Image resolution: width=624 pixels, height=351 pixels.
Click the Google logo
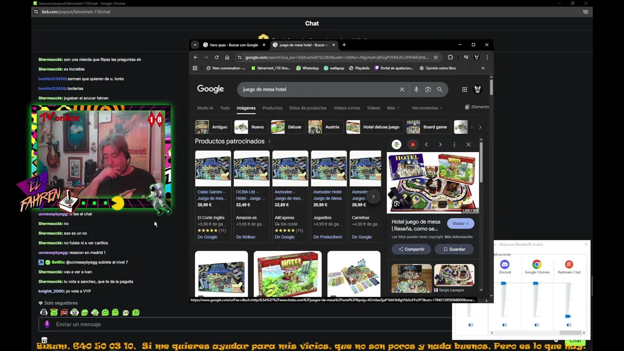click(x=211, y=89)
